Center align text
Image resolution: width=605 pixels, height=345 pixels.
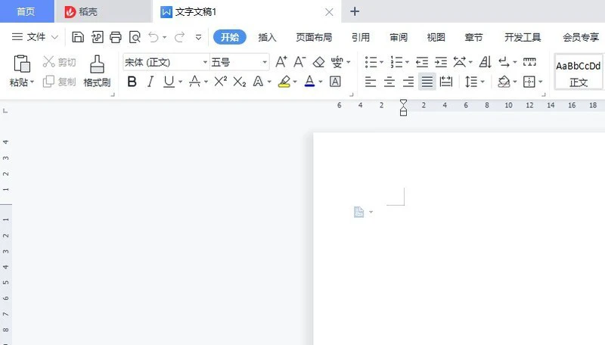coord(389,82)
